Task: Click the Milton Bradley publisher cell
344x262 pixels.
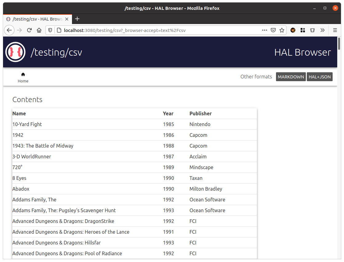Action: 206,189
